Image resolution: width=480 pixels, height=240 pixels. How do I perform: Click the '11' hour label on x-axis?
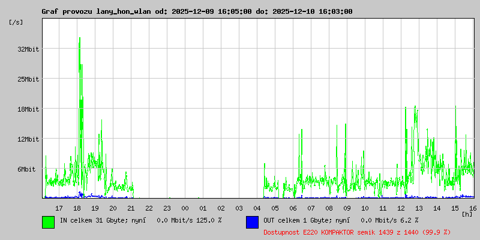tap(383, 208)
